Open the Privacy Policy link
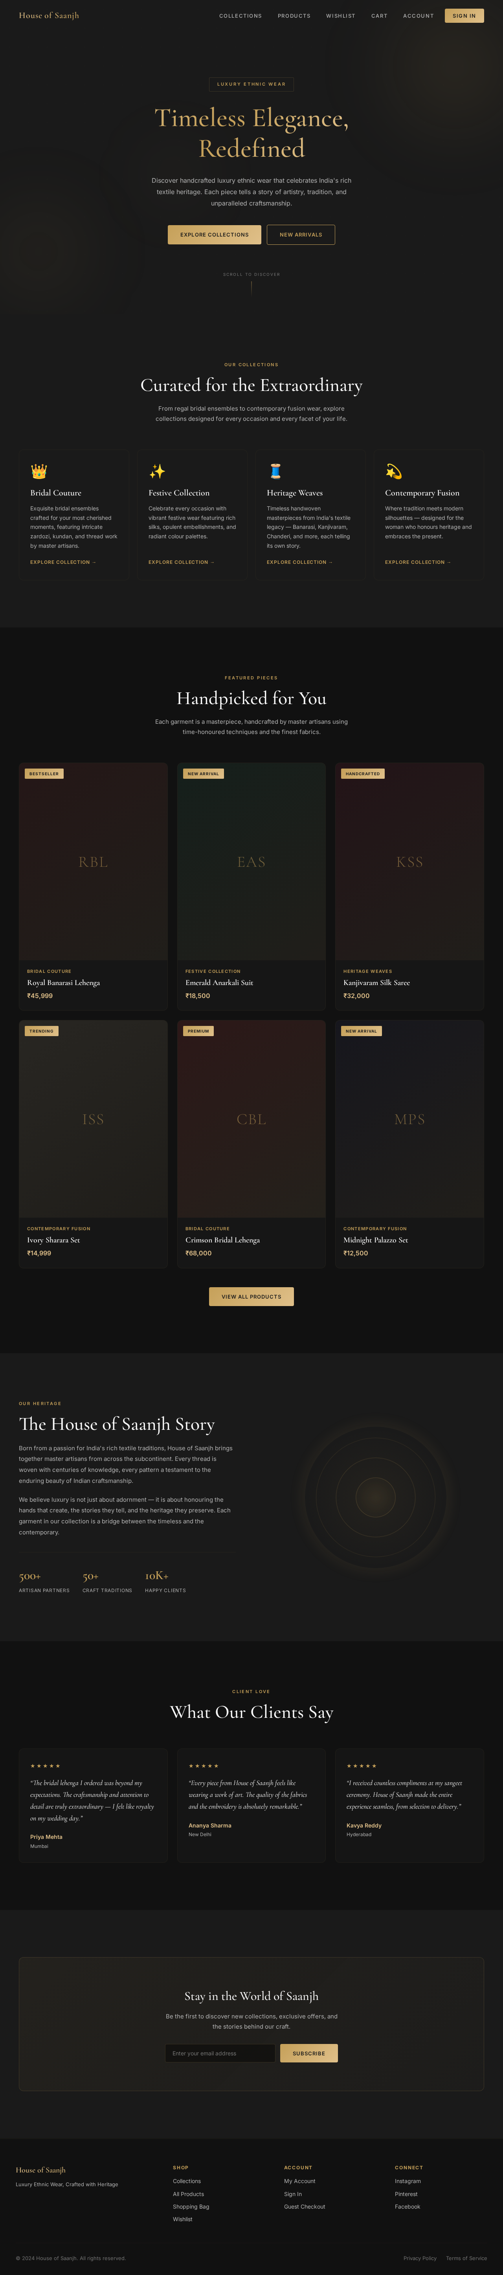 420,2258
